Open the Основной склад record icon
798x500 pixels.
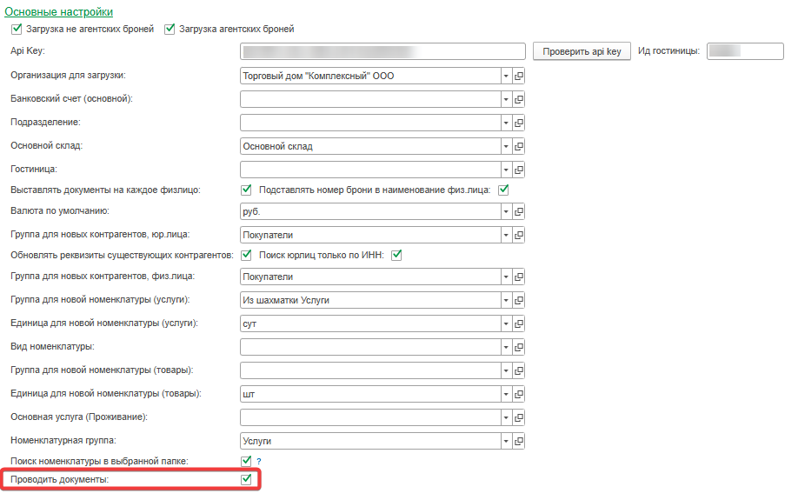pyautogui.click(x=519, y=146)
